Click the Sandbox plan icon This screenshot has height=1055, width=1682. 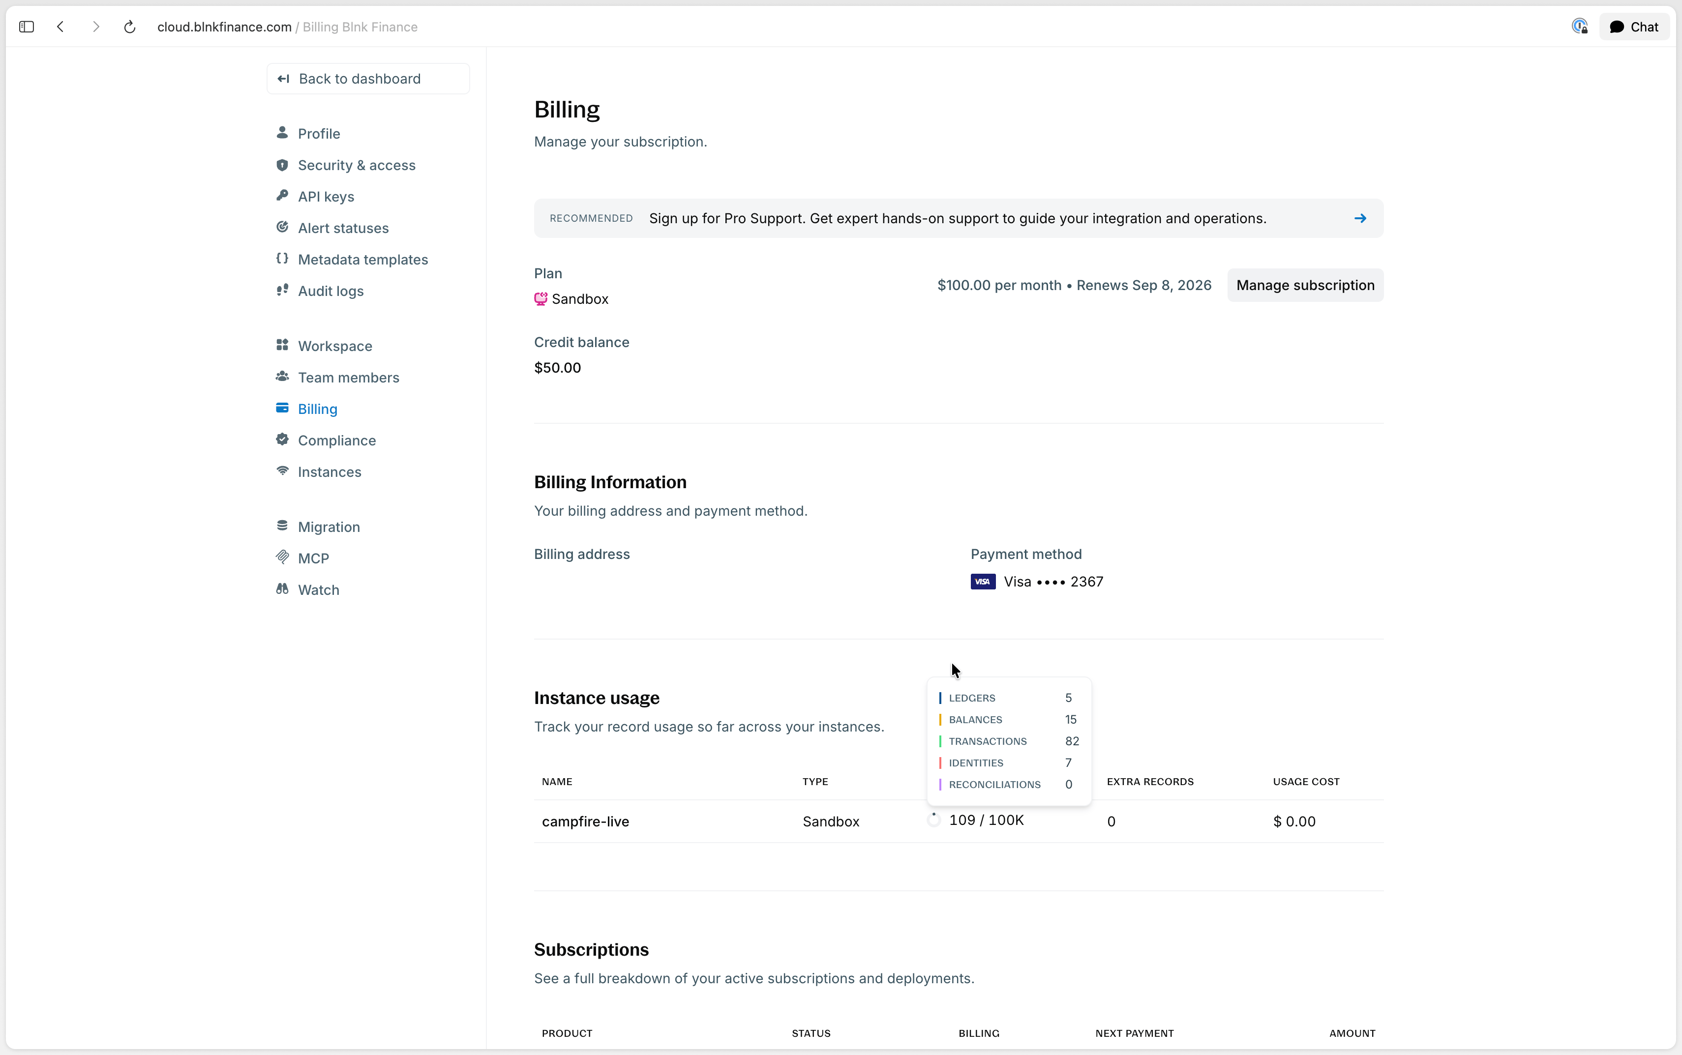(540, 298)
